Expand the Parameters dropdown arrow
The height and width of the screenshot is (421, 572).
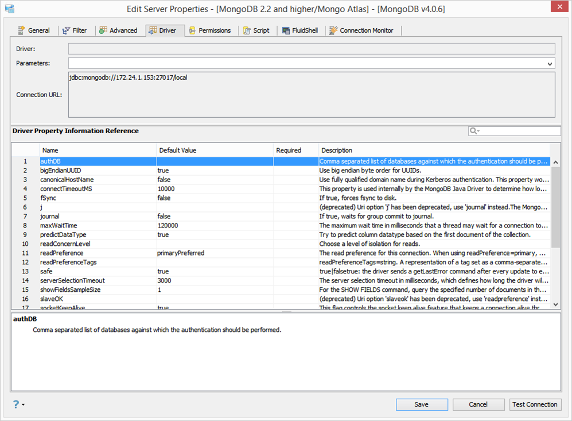[x=550, y=64]
